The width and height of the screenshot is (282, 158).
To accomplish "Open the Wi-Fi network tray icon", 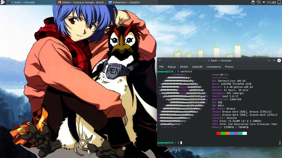I will 258,2.
